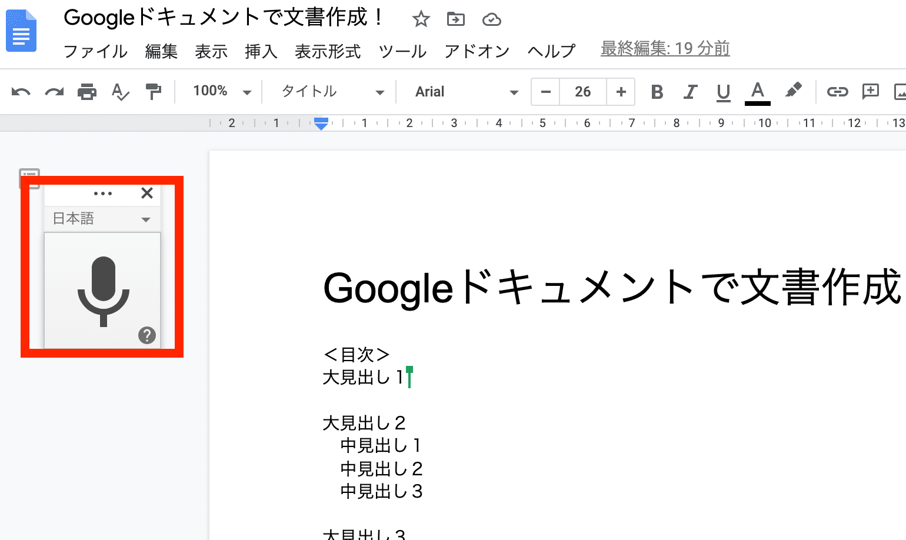Open the text color picker
Screen dimensions: 906x540
tap(757, 92)
